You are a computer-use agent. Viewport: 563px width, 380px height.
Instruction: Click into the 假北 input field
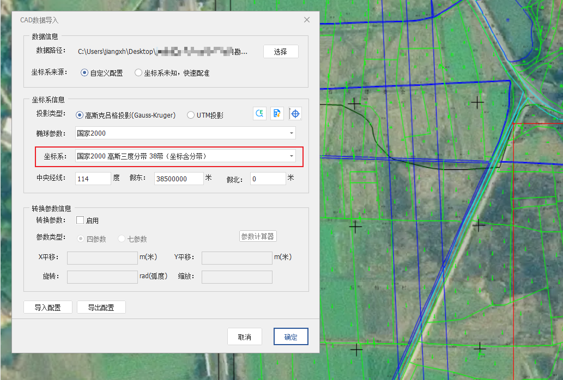click(x=268, y=179)
